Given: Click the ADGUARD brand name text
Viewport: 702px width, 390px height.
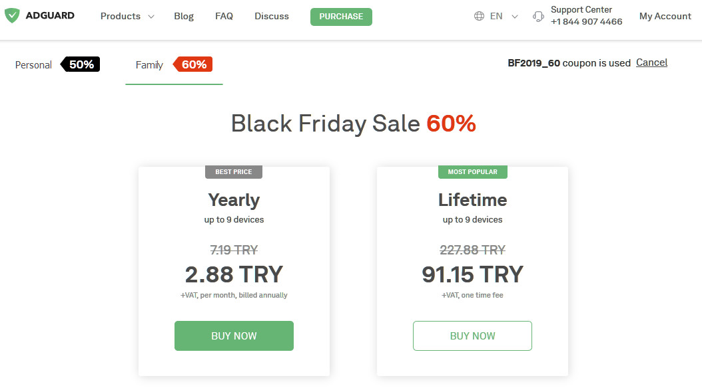Looking at the screenshot, I should click(51, 16).
